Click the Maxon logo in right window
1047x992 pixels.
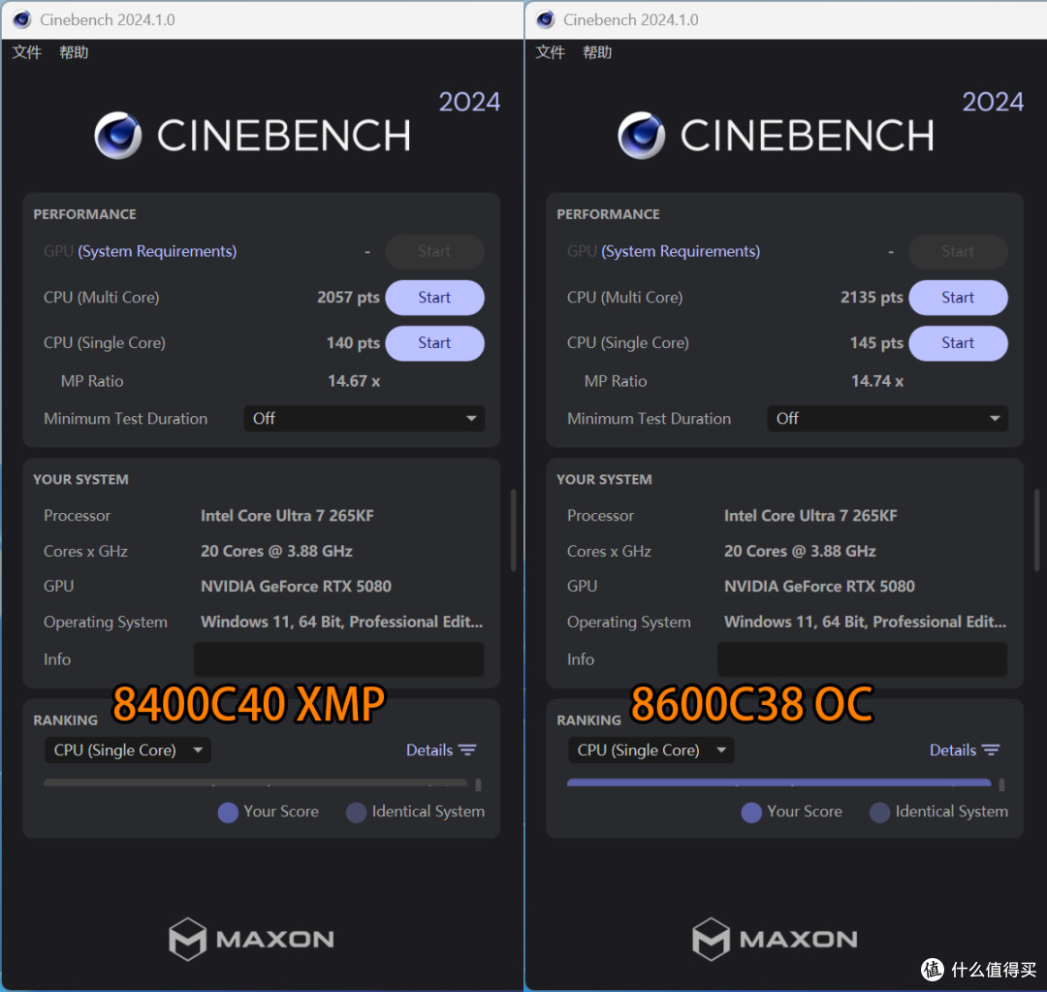(775, 939)
